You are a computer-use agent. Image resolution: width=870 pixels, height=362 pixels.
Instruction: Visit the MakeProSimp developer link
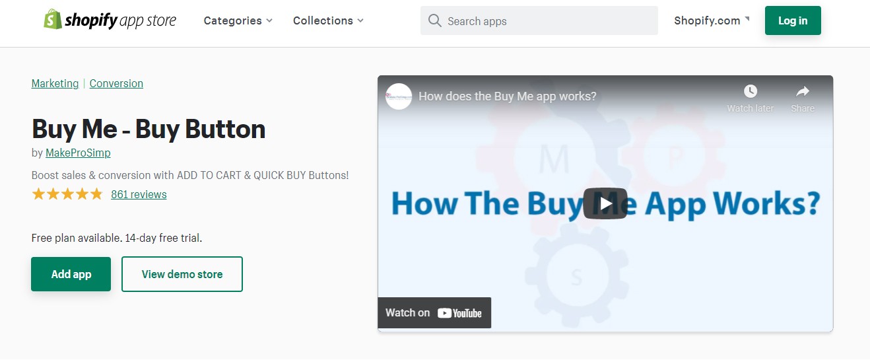(78, 153)
